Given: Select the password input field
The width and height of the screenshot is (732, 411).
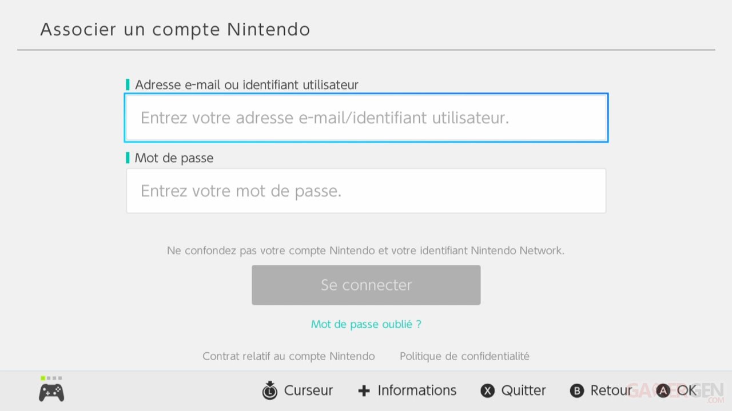Looking at the screenshot, I should point(366,191).
